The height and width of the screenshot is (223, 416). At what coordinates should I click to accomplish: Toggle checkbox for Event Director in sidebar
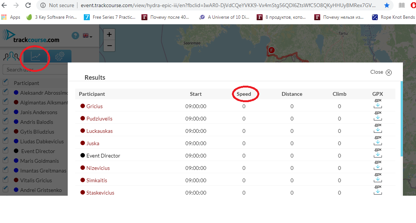[5, 150]
